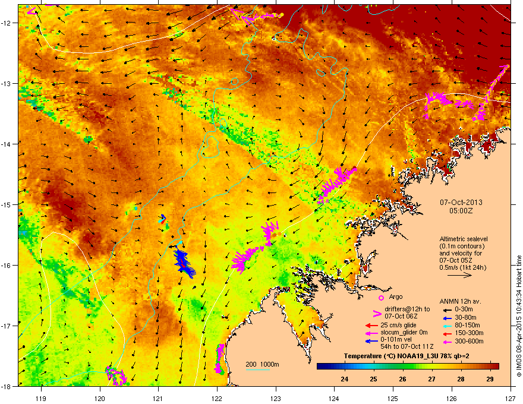Click the 300-600m depth label
The height and width of the screenshot is (404, 523).
coord(469,342)
